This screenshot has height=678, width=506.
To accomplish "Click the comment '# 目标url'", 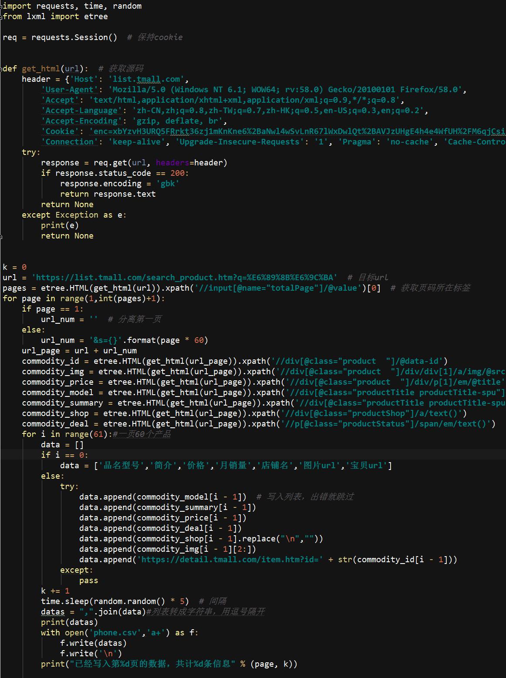I will click(368, 278).
